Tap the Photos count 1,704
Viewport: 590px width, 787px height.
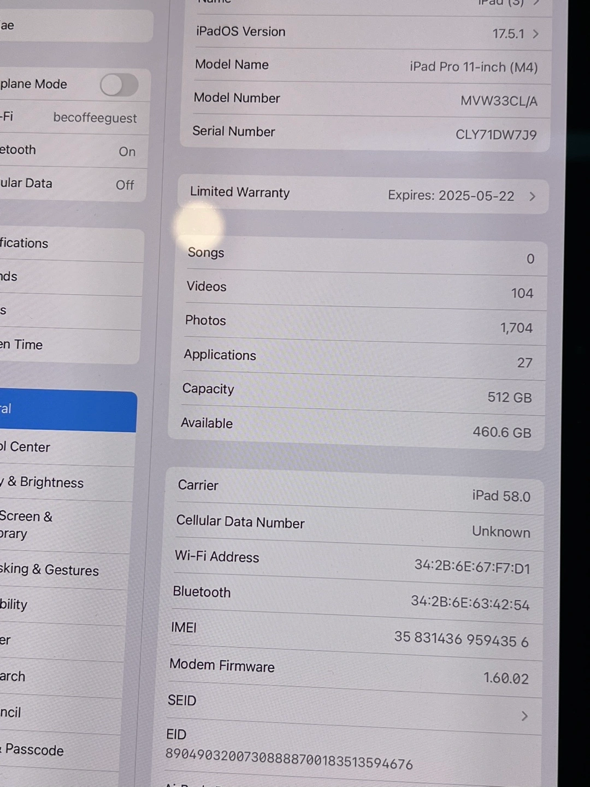[516, 328]
